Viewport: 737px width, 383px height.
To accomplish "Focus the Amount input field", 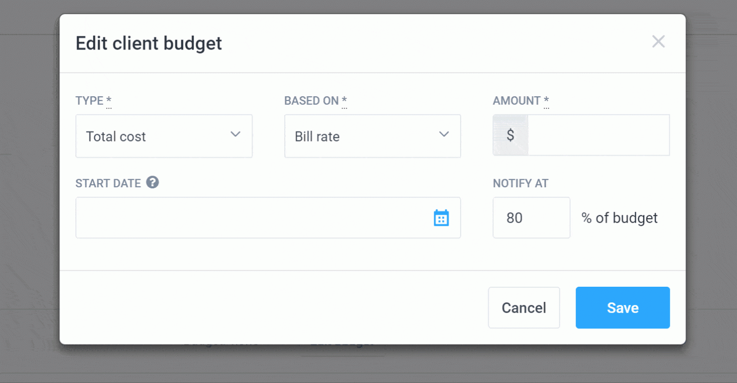I will coord(597,135).
